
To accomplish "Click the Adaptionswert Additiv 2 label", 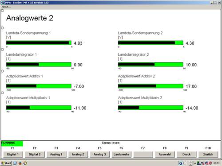I will click(136, 76).
